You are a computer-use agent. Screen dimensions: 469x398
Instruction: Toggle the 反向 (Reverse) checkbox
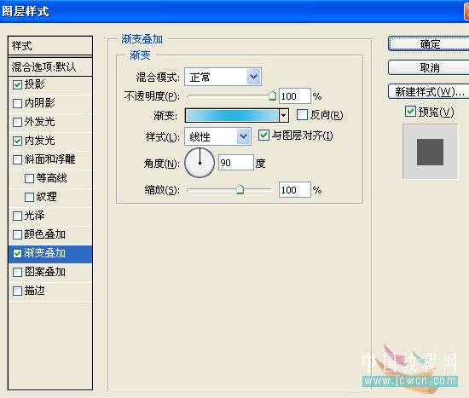coord(302,114)
